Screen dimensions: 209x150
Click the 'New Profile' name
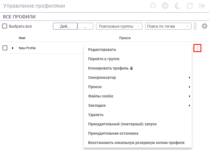pos(27,48)
